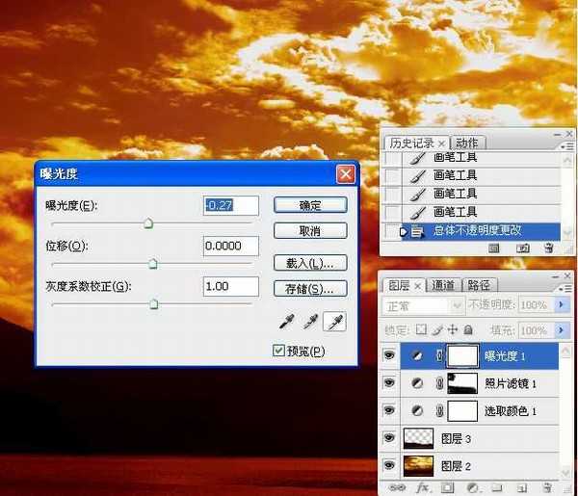This screenshot has width=578, height=496.
Task: Click the delete layer trash icon
Action: pos(548,488)
